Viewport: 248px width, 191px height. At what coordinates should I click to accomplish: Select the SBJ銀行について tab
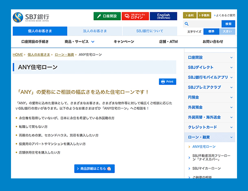(x=150, y=31)
